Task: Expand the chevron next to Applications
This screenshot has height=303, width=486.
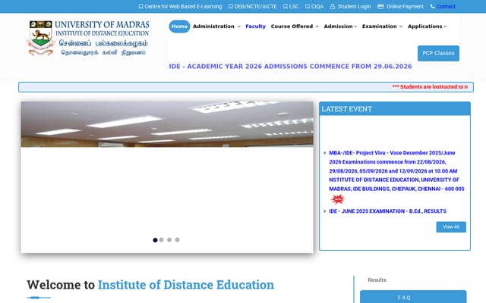Action: (x=445, y=27)
